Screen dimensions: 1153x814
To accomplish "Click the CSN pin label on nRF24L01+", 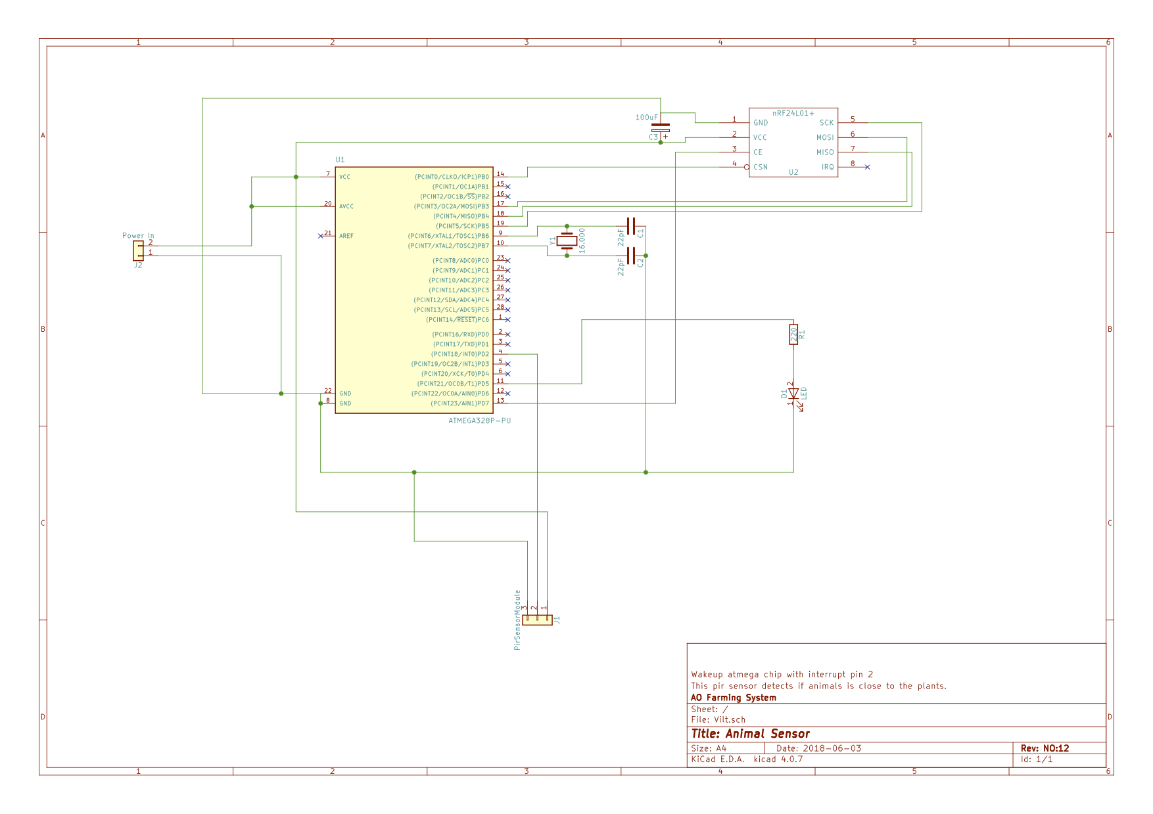I will click(761, 167).
